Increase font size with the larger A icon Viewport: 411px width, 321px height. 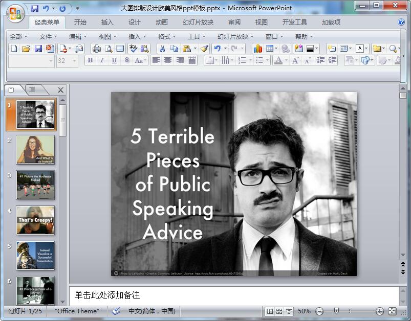296,60
